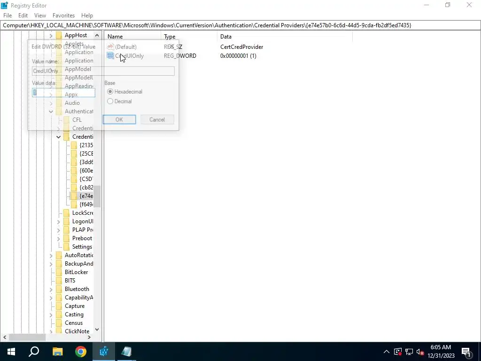The width and height of the screenshot is (481, 361).
Task: Cancel the Edit DWORD dialog
Action: [x=157, y=119]
